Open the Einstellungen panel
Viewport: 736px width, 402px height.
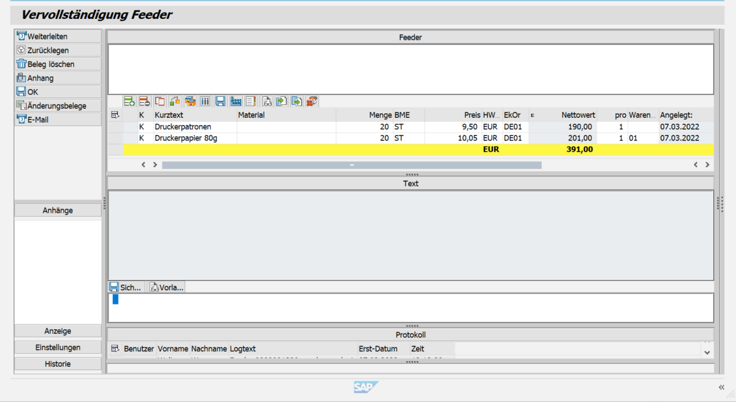click(x=57, y=347)
